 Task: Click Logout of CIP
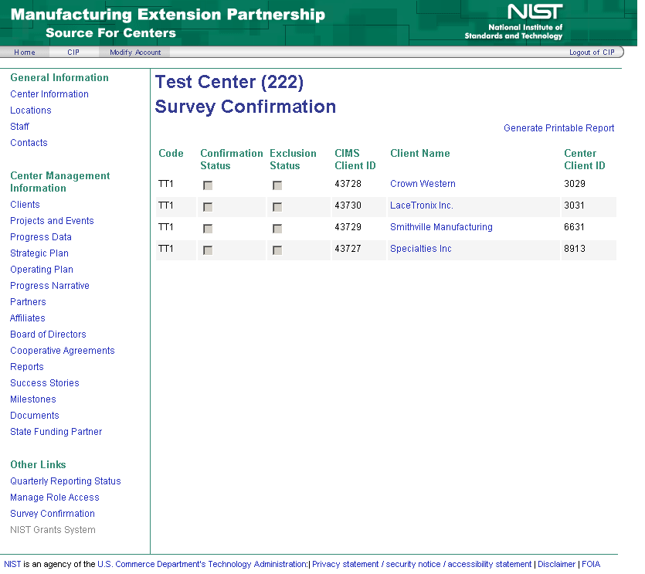592,53
